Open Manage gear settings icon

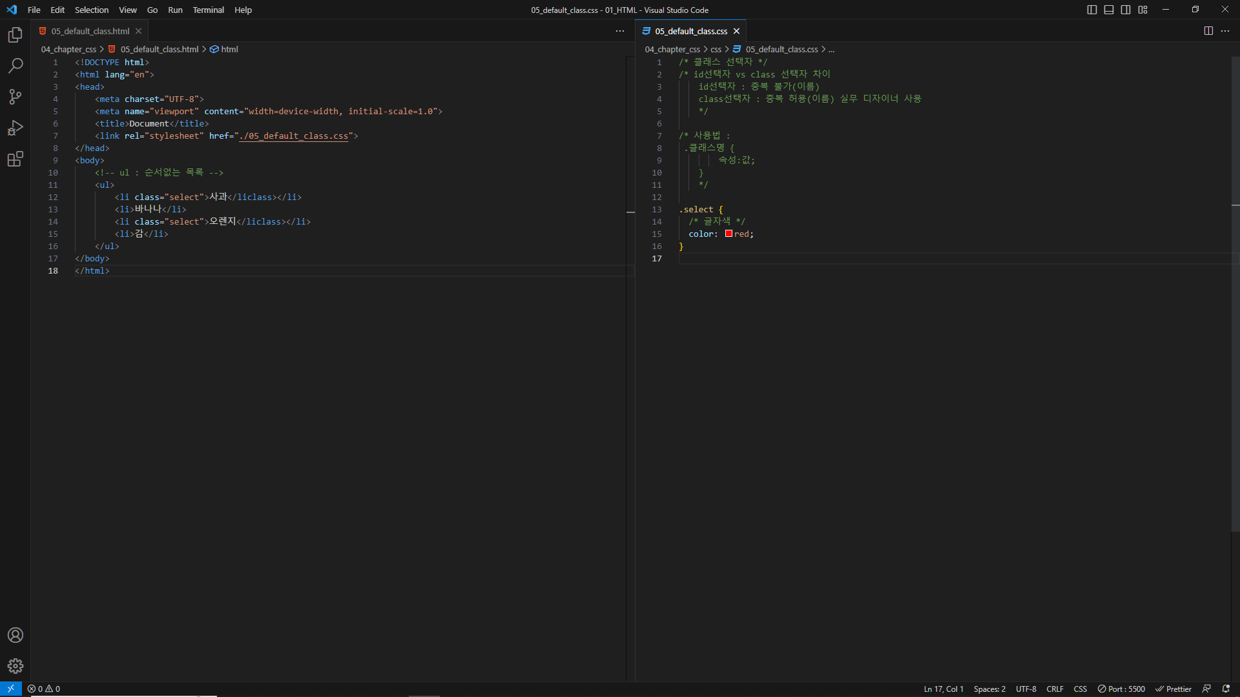pyautogui.click(x=15, y=666)
